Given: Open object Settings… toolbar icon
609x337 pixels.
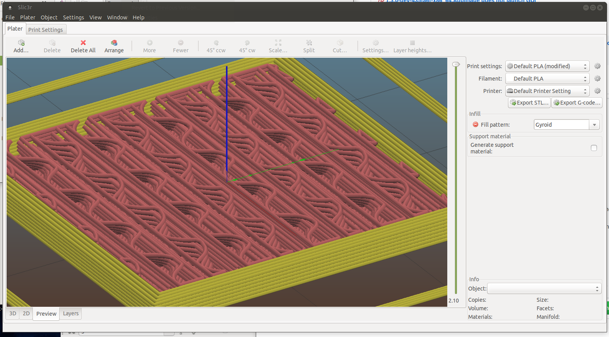Looking at the screenshot, I should point(376,43).
